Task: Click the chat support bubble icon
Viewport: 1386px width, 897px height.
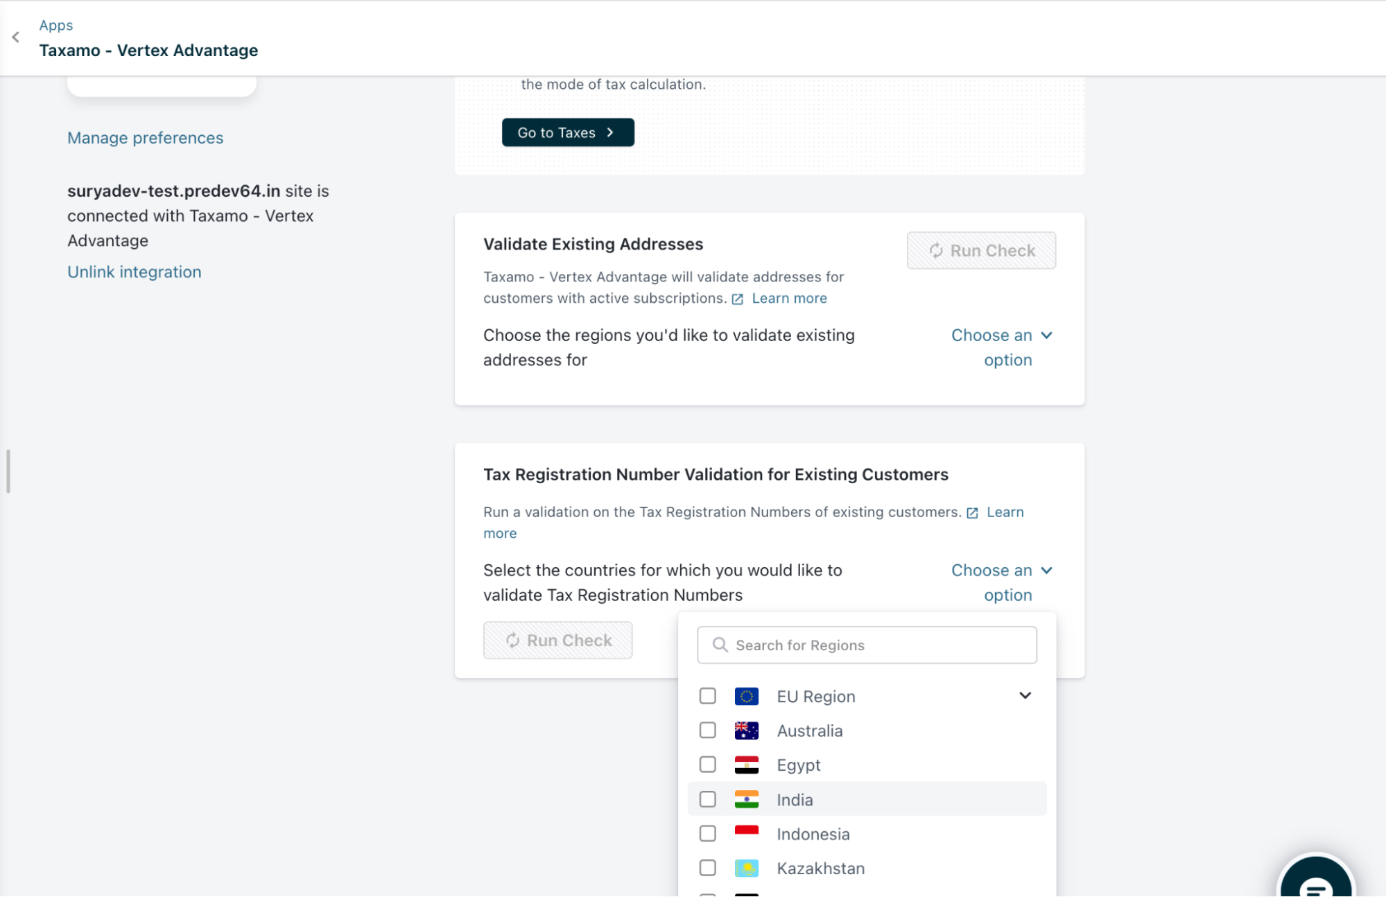Action: coord(1315,882)
